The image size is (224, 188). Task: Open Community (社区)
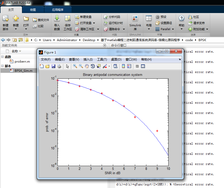click(x=194, y=17)
